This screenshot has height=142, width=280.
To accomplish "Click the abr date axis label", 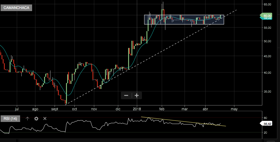I will coord(205,109).
